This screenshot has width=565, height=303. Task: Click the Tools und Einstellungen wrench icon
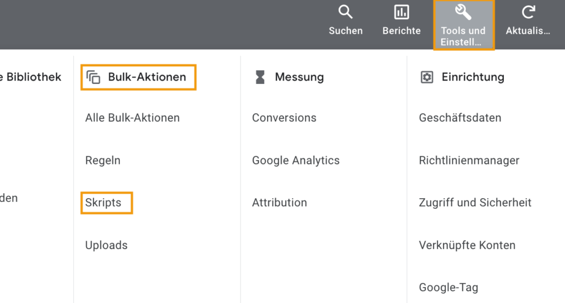pyautogui.click(x=463, y=12)
